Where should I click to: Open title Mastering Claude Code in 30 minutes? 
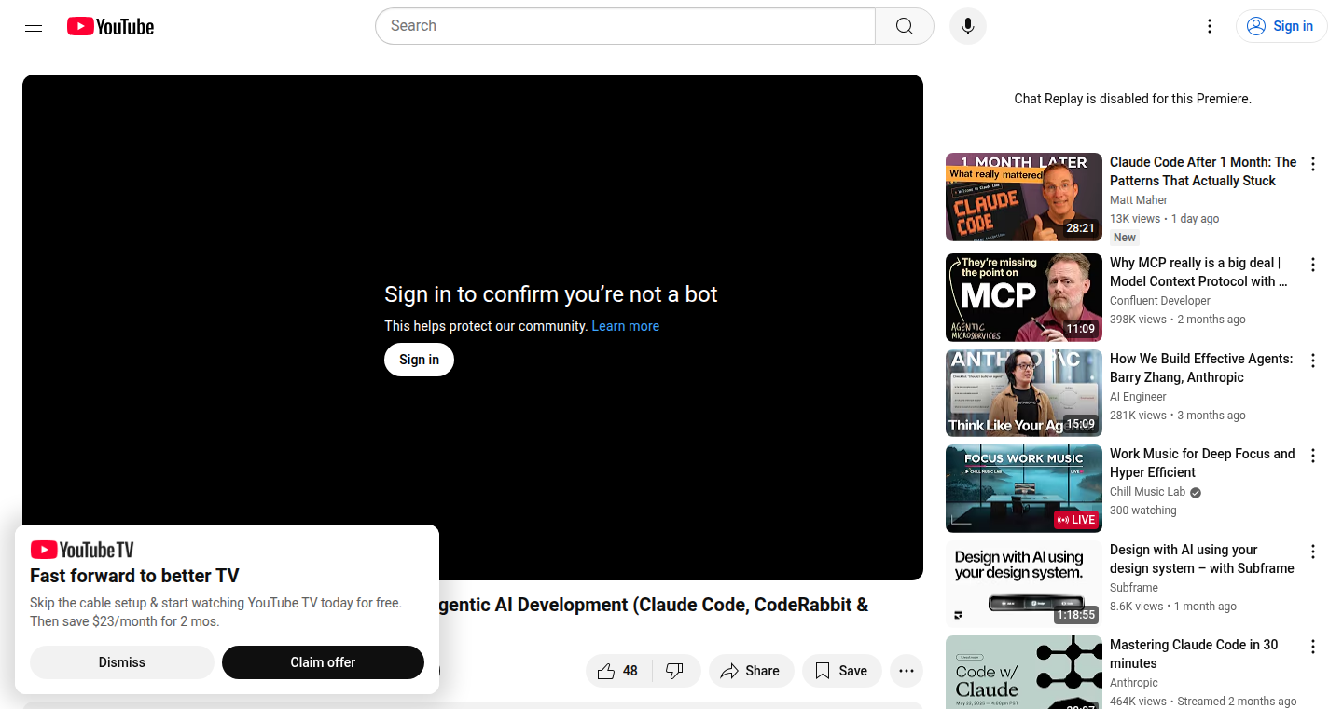pos(1194,654)
